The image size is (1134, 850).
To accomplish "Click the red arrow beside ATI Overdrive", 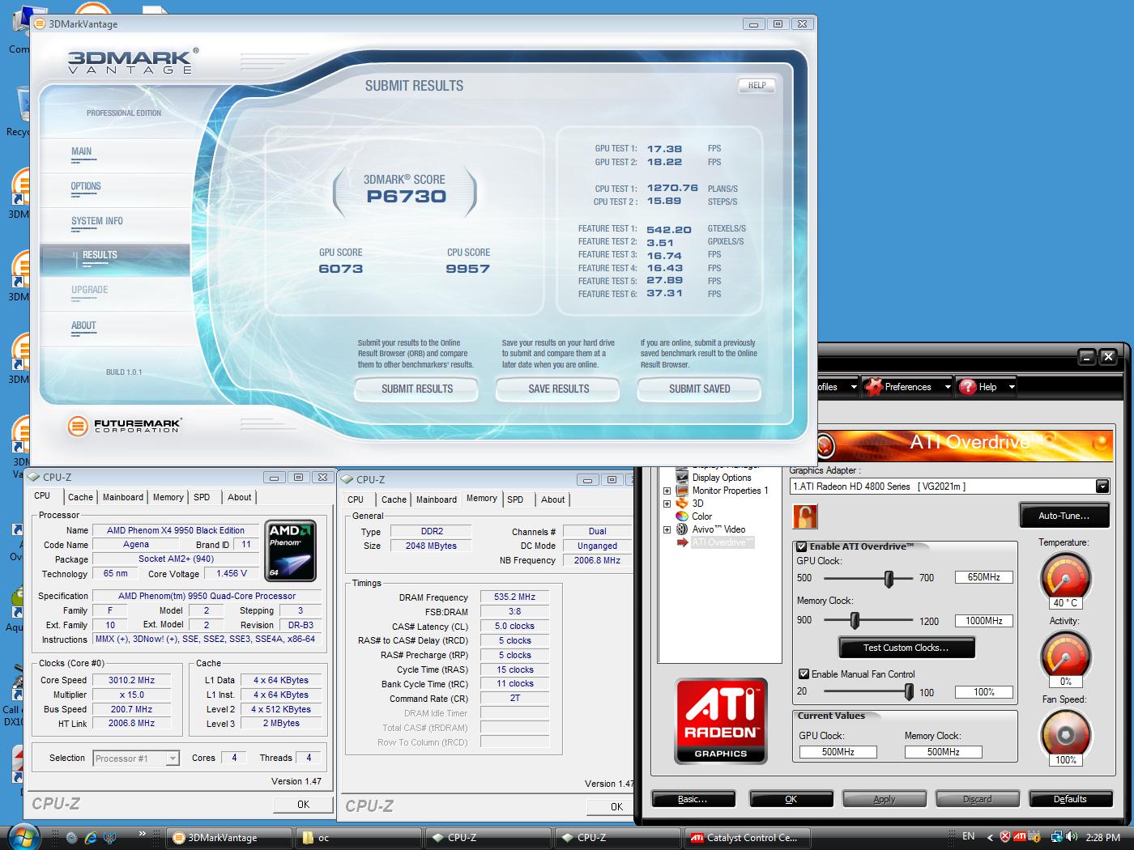I will [682, 542].
